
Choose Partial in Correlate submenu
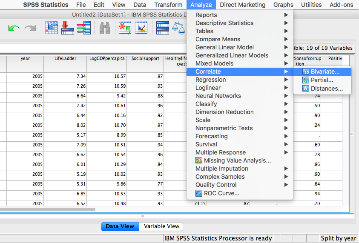pyautogui.click(x=322, y=80)
